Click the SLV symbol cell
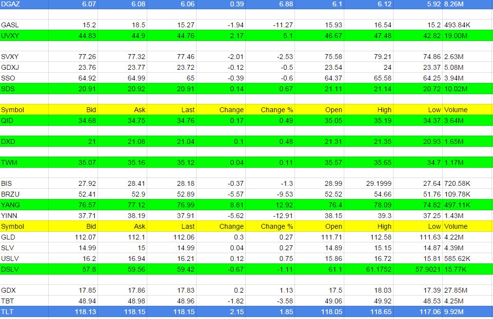Image resolution: width=493 pixels, height=319 pixels. (24, 248)
